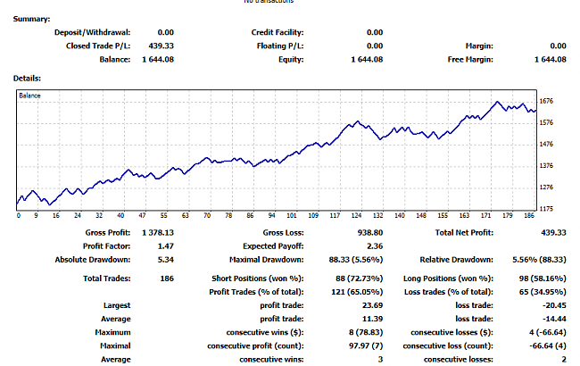
Task: Select the Closed Trade P/L value 439.33
Action: [161, 46]
